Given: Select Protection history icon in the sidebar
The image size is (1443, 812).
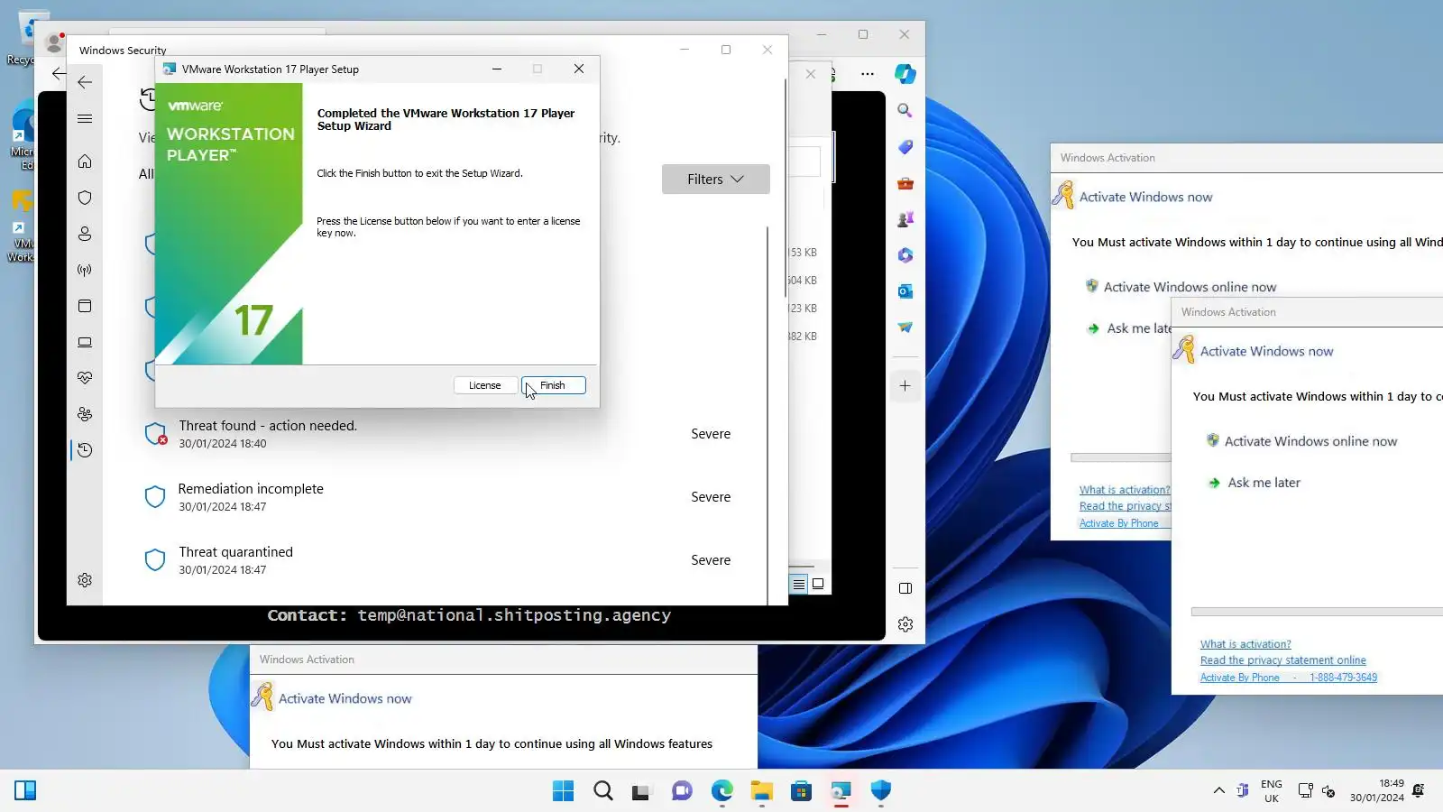Looking at the screenshot, I should pos(85,450).
